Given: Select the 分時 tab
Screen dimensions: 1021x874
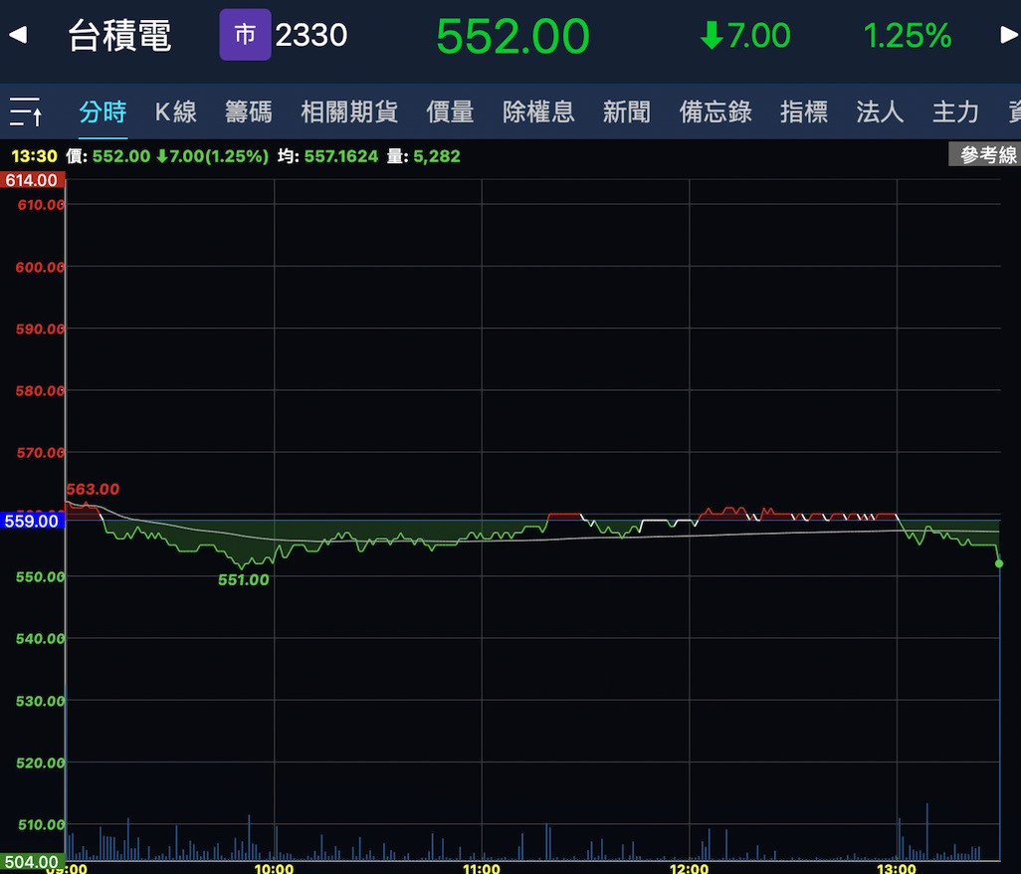Looking at the screenshot, I should point(102,111).
